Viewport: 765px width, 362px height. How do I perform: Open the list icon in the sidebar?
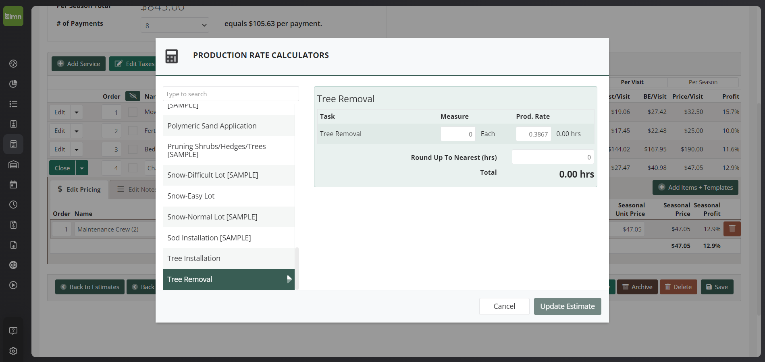(x=13, y=104)
